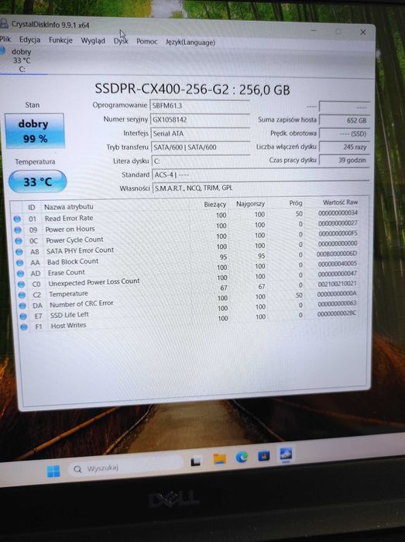Click the status dot for Temperature attribute

point(22,295)
